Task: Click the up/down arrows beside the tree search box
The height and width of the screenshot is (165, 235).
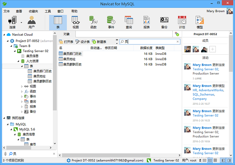Action: click(6, 154)
